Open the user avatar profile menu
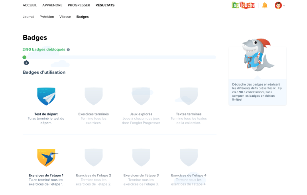This screenshot has height=195, width=307. tap(279, 5)
